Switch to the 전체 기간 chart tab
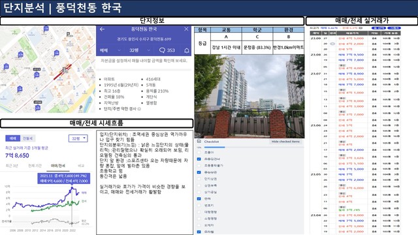The width and height of the screenshot is (418, 235). click(x=35, y=166)
